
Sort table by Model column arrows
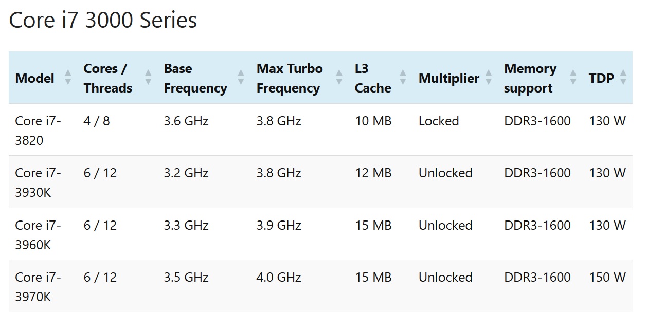click(67, 78)
